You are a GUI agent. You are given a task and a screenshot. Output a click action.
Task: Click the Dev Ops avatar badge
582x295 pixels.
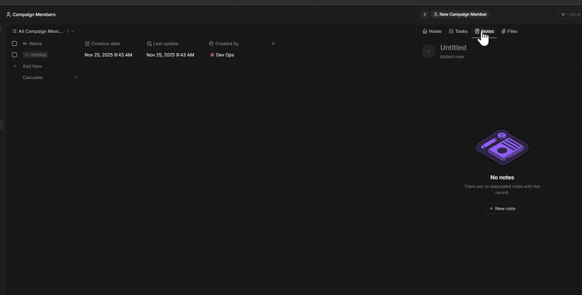tap(212, 55)
